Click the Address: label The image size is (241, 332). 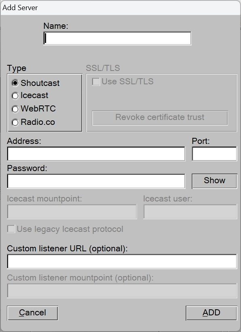pyautogui.click(x=24, y=141)
